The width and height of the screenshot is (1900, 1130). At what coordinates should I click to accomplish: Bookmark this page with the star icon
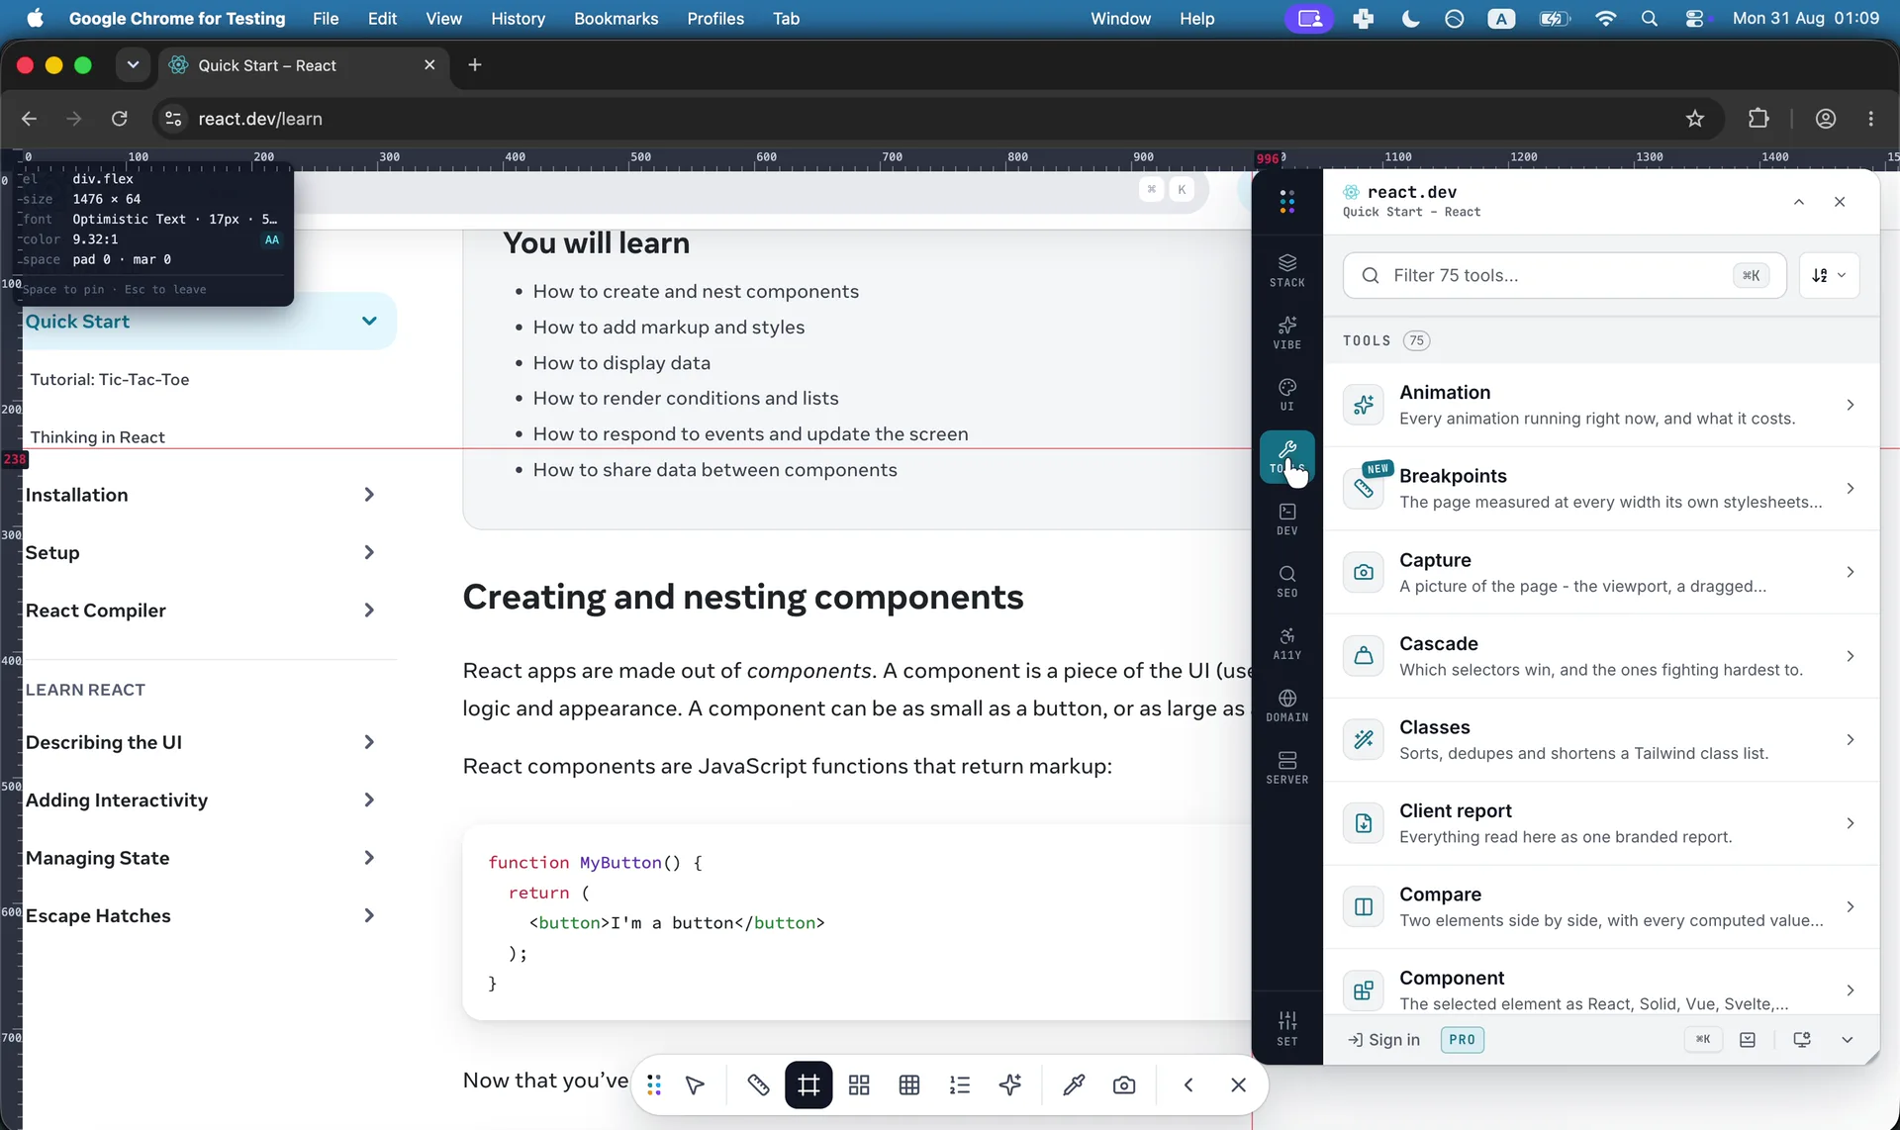click(1695, 119)
